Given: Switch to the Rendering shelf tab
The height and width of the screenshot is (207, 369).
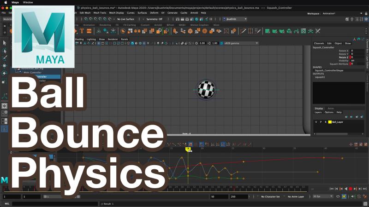Looking at the screenshot, I should pos(105,25).
